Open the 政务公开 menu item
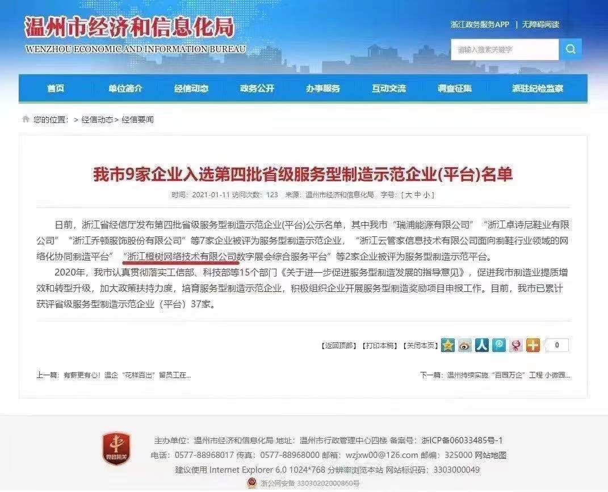This screenshot has height=492, width=608. [x=257, y=88]
